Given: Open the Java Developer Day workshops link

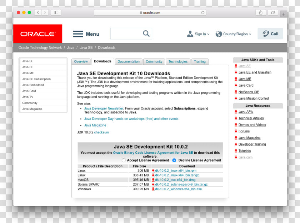Looking at the screenshot, I should [x=131, y=119].
